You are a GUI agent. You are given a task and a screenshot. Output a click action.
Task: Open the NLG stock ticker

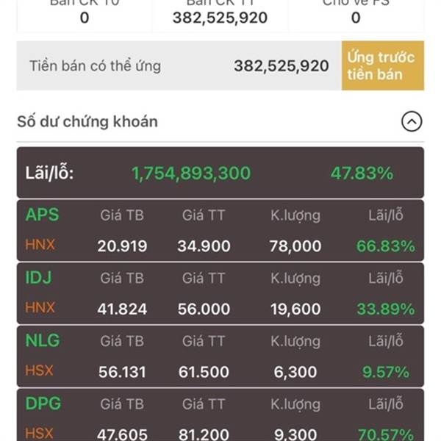click(43, 340)
